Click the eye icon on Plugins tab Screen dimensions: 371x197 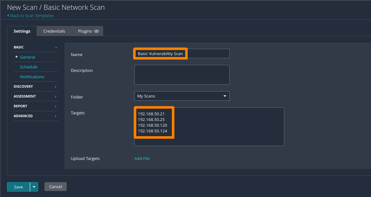pyautogui.click(x=97, y=31)
